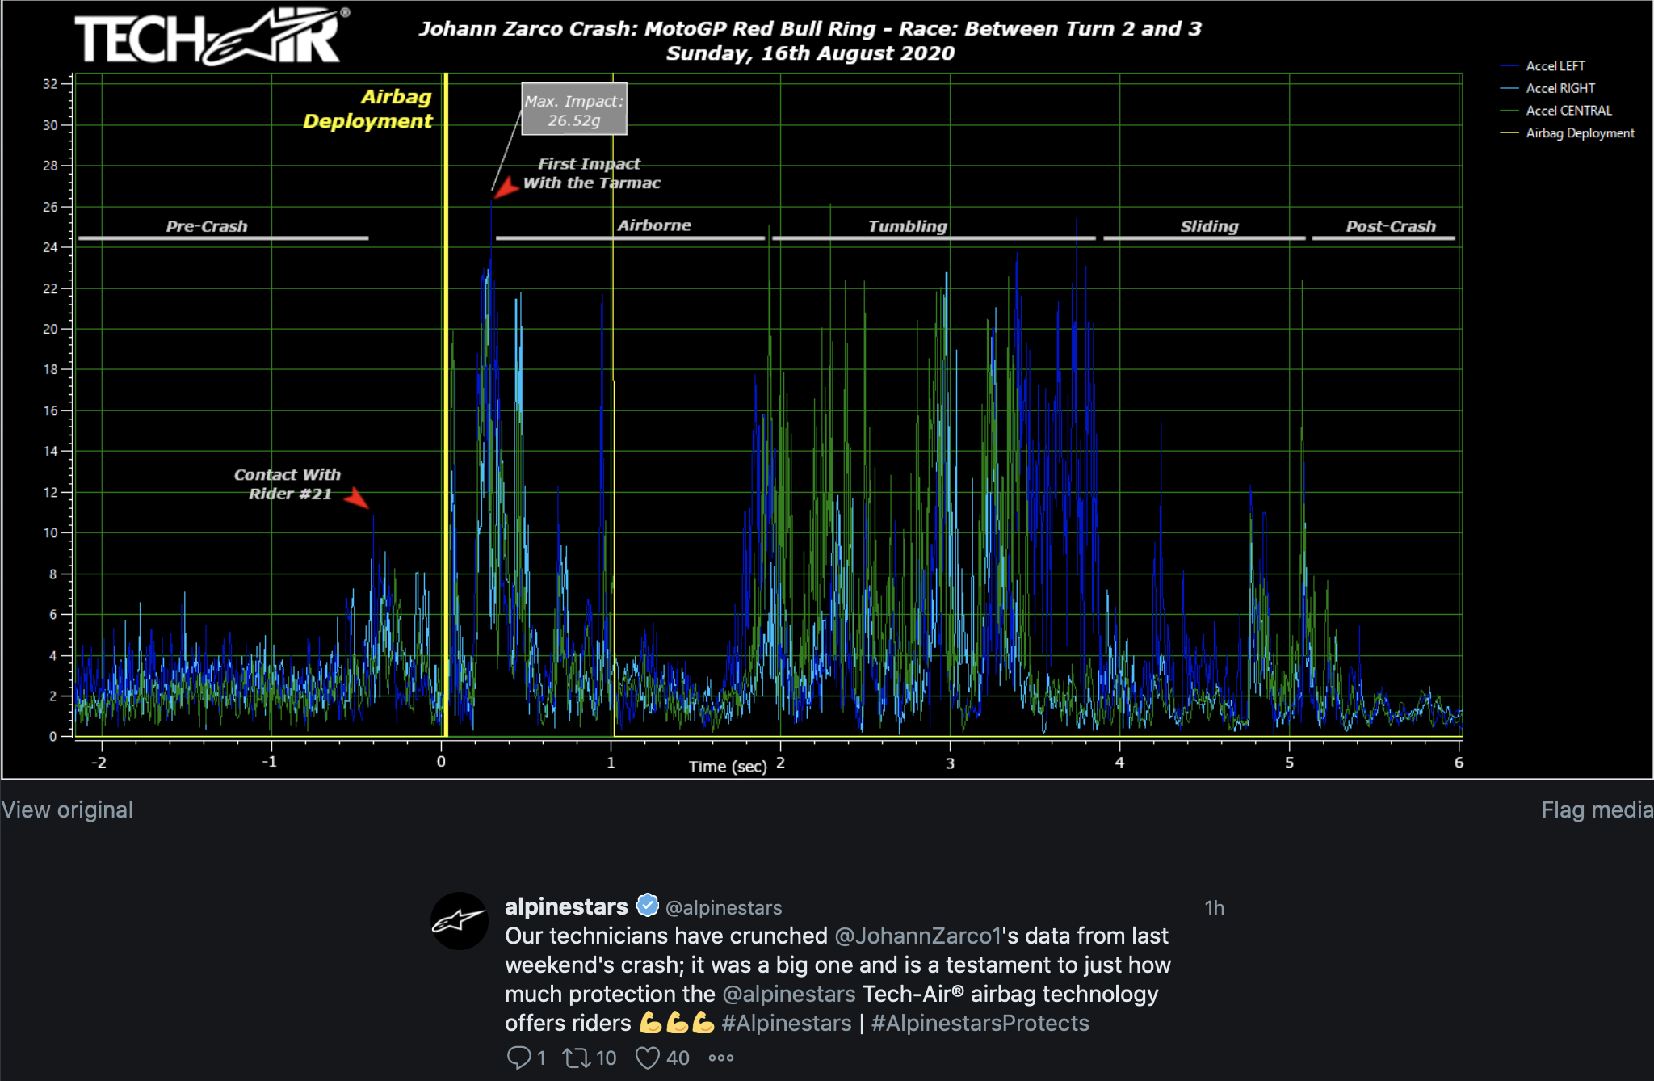This screenshot has height=1081, width=1654.
Task: Click the retweet arrows icon
Action: point(577,1058)
